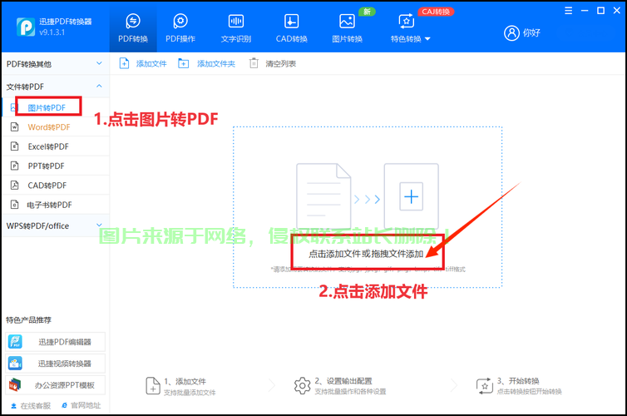Image resolution: width=627 pixels, height=416 pixels.
Task: Click the CAD转PDF document icon
Action: [14, 186]
